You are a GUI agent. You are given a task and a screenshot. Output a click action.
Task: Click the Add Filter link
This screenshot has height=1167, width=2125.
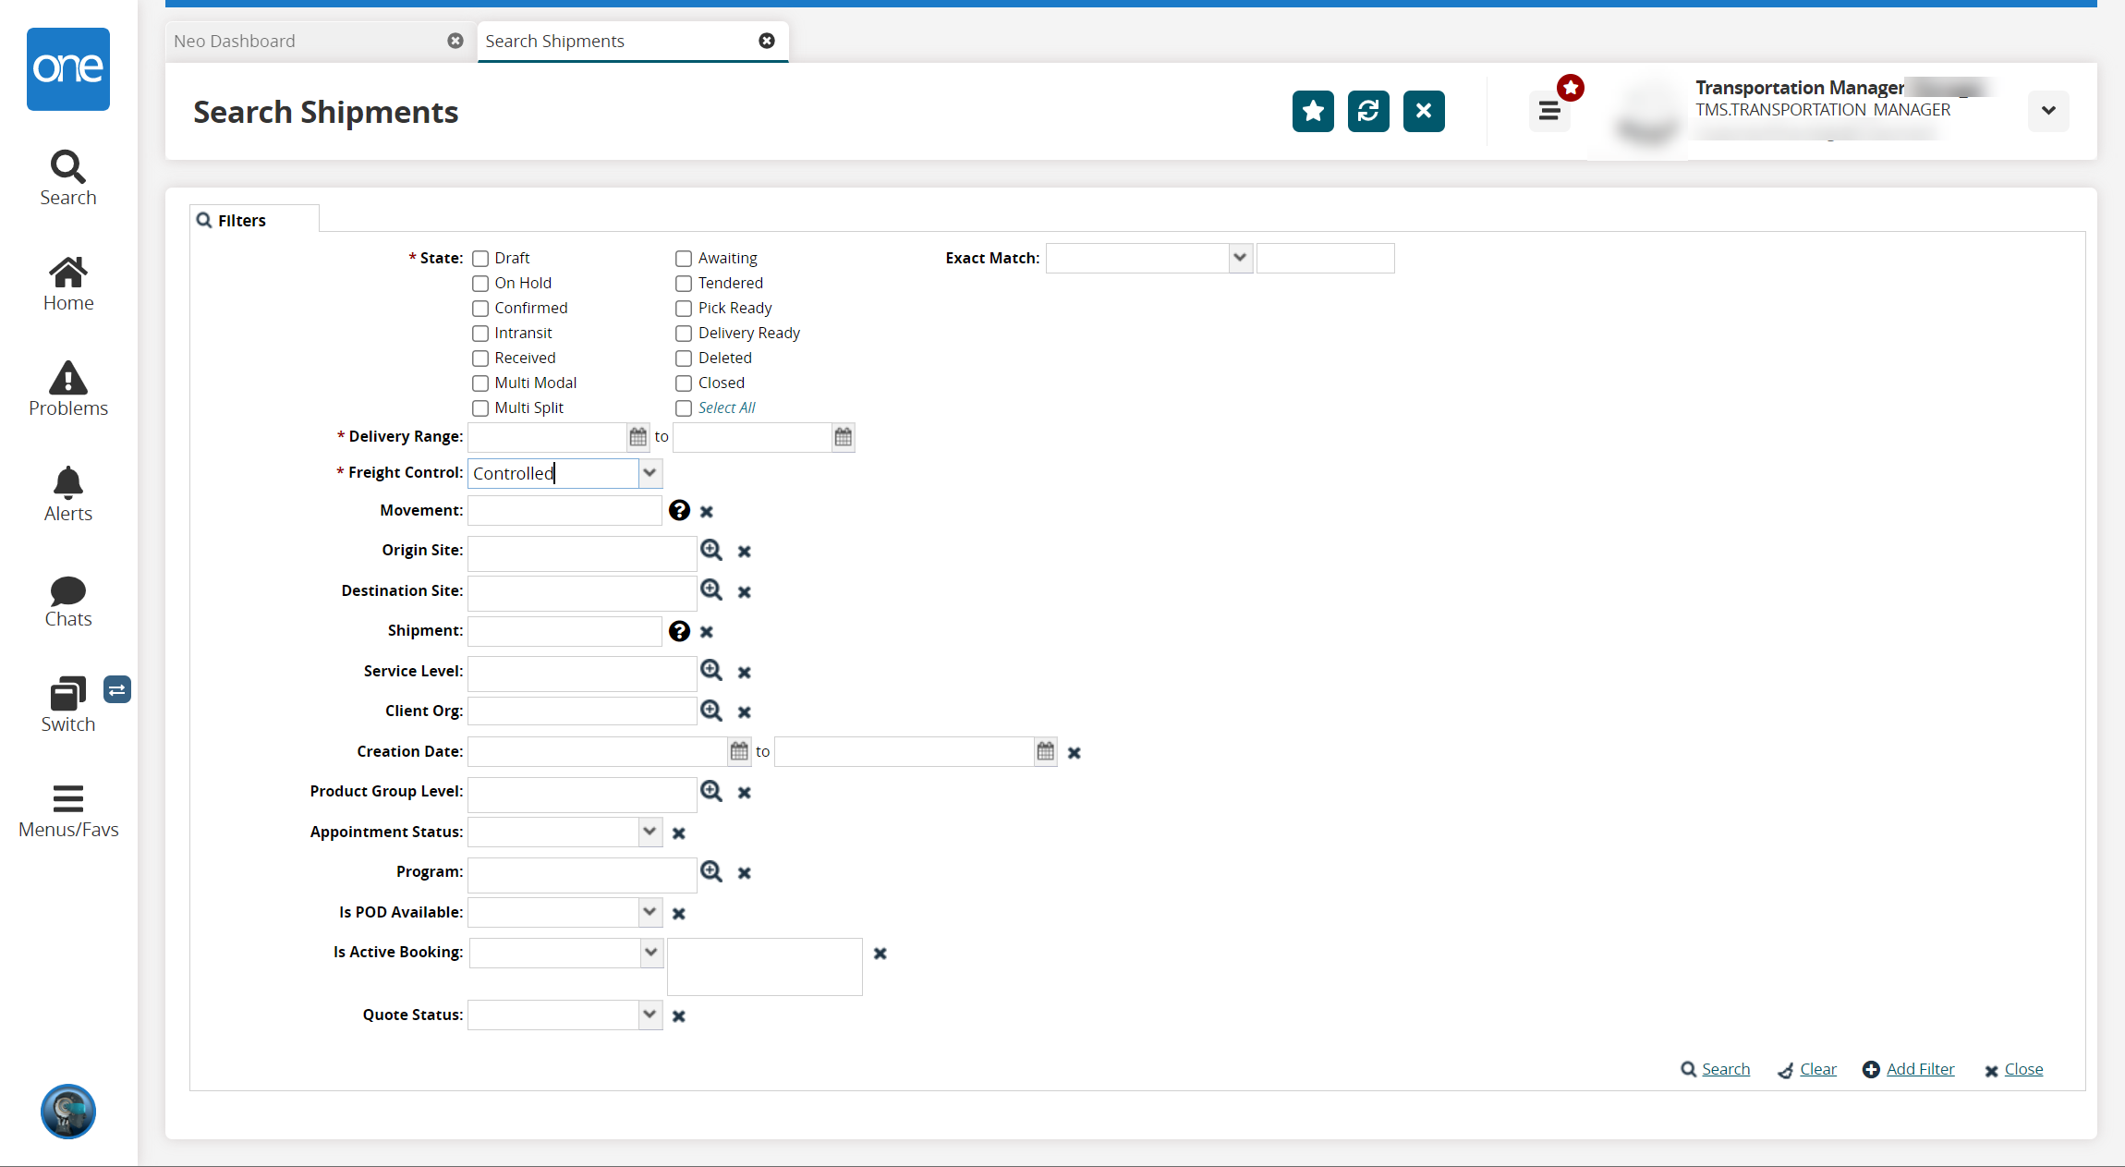[x=1918, y=1069]
